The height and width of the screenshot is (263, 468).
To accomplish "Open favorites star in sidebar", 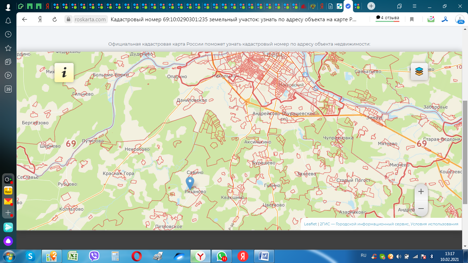I will 8,48.
